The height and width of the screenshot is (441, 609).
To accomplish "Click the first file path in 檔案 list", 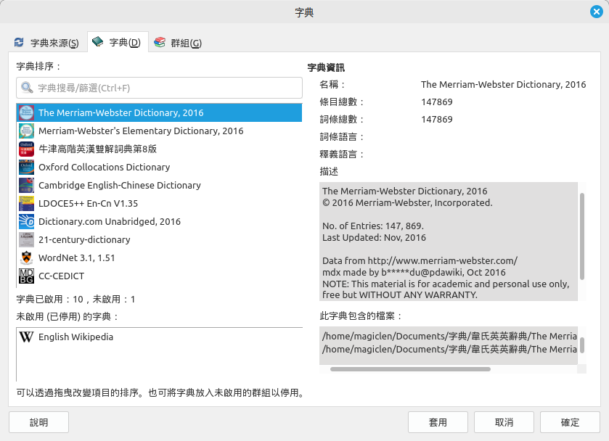I will [x=449, y=336].
